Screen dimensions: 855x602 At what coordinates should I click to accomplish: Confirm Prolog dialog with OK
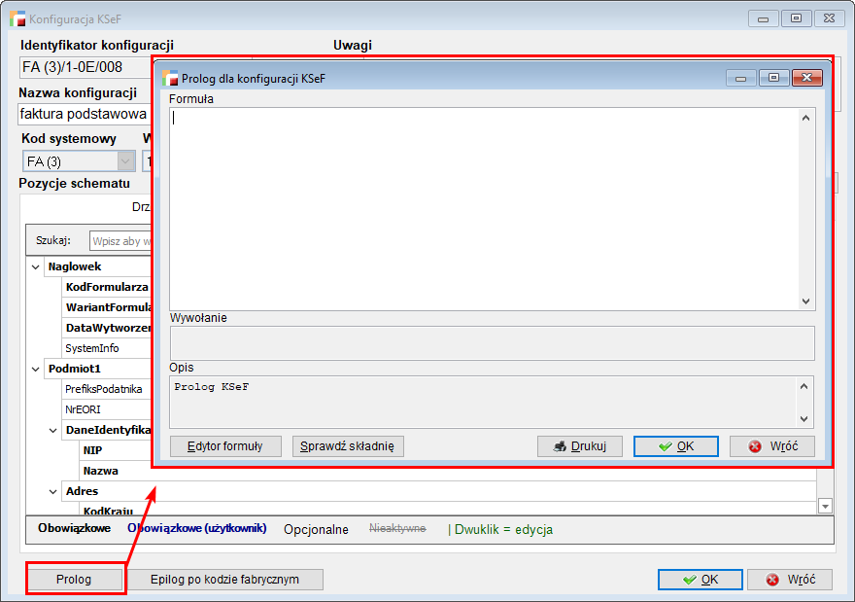coord(675,446)
